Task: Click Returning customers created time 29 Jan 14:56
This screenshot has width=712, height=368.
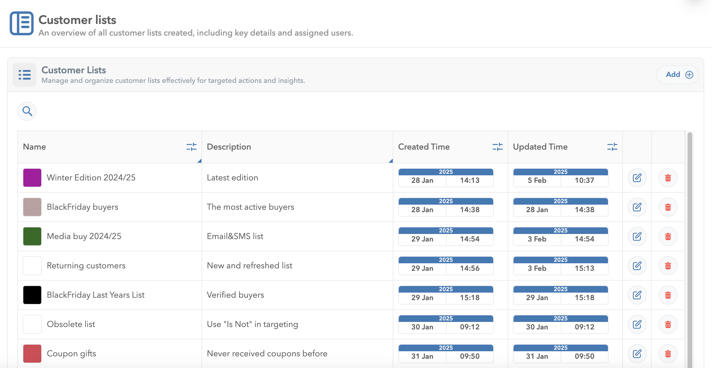Action: coord(446,266)
